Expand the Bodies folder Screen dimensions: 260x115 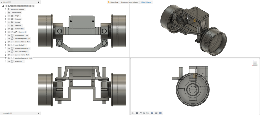tap(5, 22)
